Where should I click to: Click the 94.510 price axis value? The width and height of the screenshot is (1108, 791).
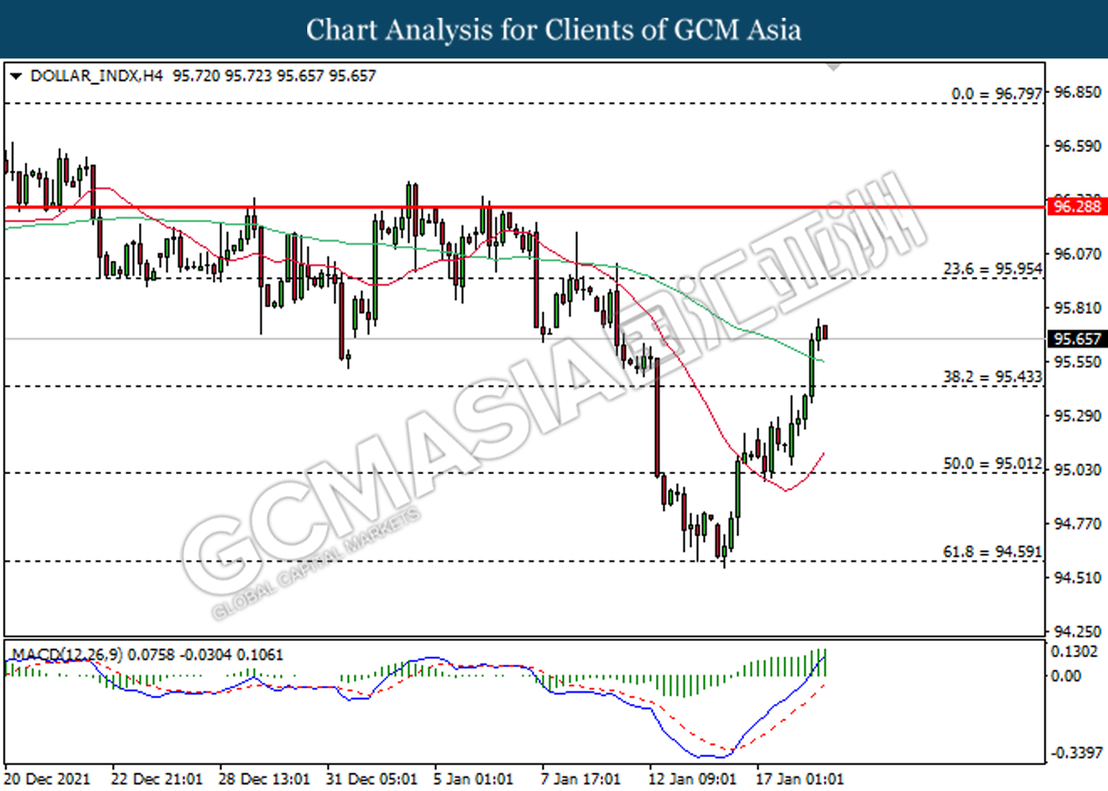[x=1077, y=578]
